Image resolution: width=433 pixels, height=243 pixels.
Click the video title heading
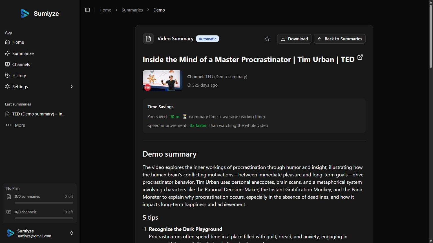(x=248, y=59)
